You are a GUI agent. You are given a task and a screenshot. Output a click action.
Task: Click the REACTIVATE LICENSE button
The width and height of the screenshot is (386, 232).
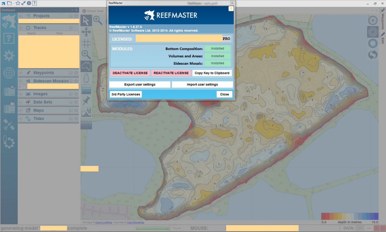click(x=171, y=73)
